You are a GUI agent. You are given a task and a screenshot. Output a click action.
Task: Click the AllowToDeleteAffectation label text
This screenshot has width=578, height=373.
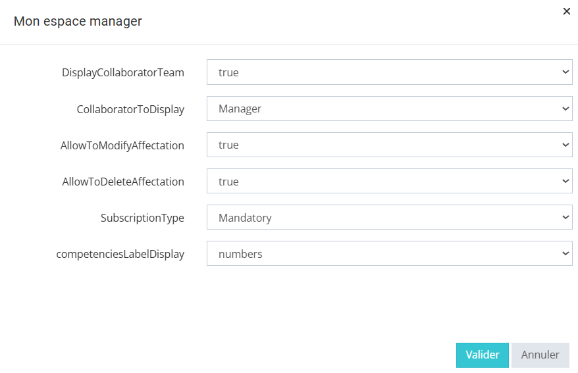coord(123,182)
